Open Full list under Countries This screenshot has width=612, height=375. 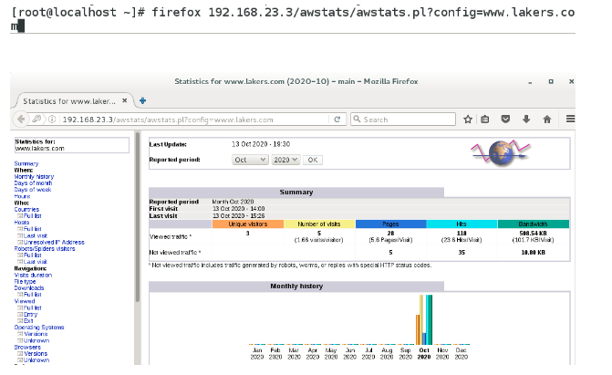33,215
